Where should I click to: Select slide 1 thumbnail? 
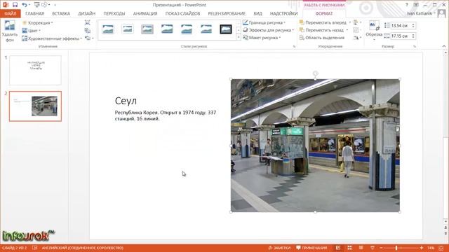coord(36,70)
